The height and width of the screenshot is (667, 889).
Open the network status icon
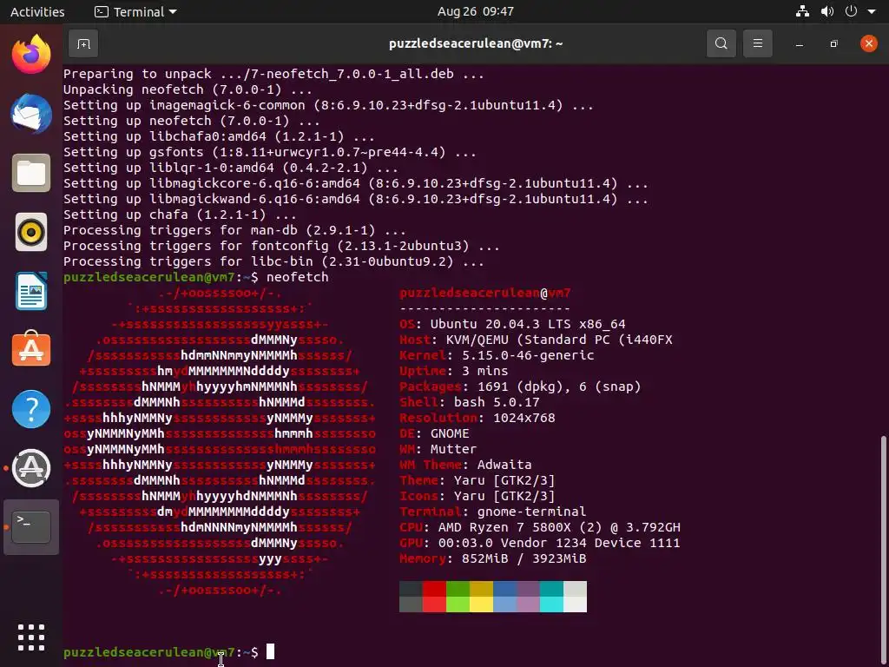coord(802,11)
